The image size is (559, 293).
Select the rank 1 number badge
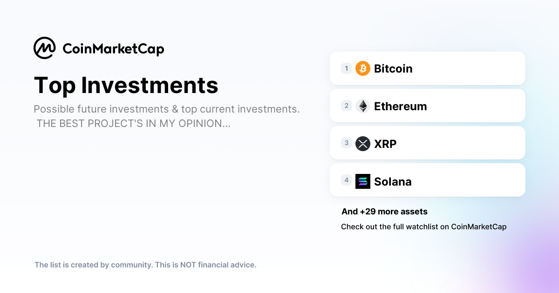346,68
